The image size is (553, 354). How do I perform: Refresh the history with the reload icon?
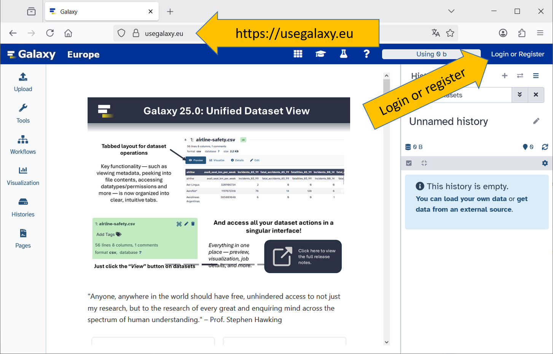[545, 147]
